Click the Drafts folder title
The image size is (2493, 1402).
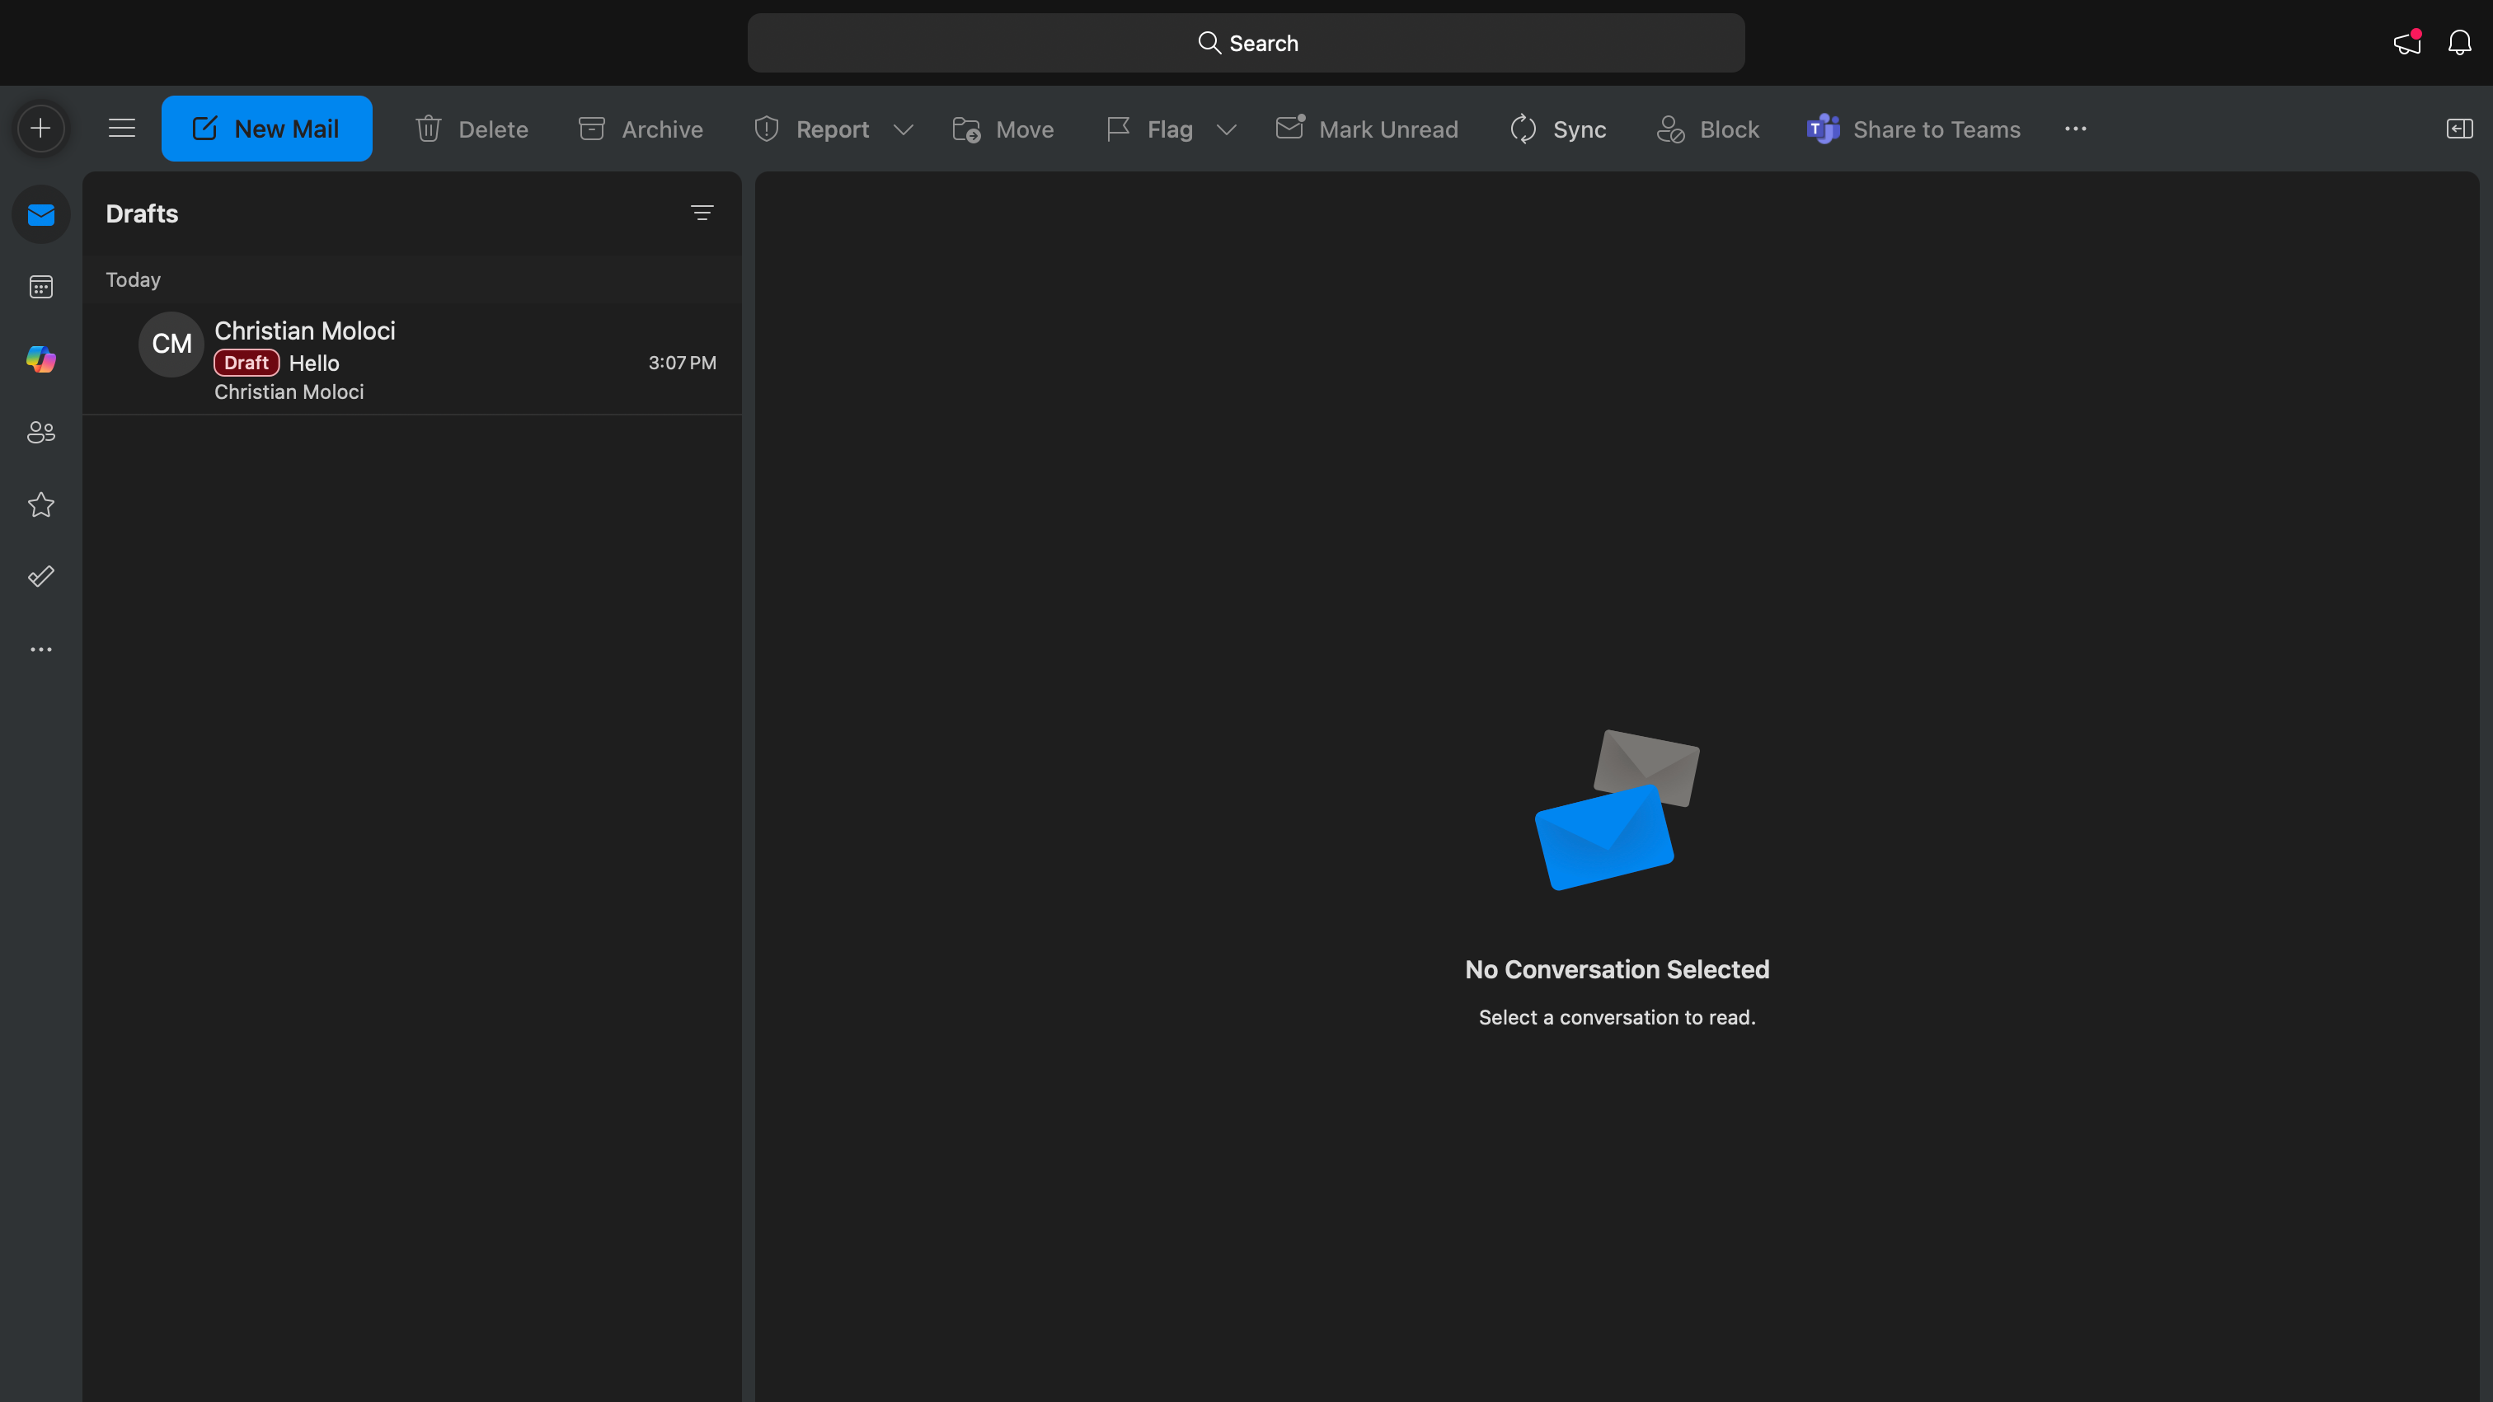pyautogui.click(x=141, y=213)
